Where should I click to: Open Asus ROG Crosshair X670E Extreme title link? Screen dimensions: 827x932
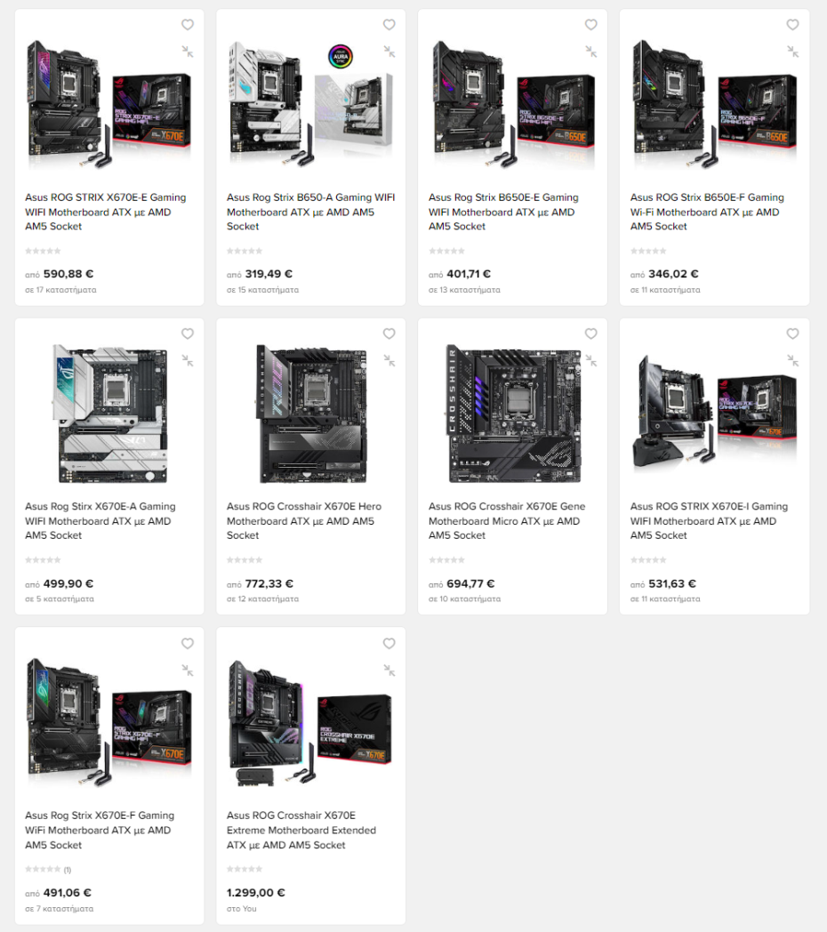301,830
